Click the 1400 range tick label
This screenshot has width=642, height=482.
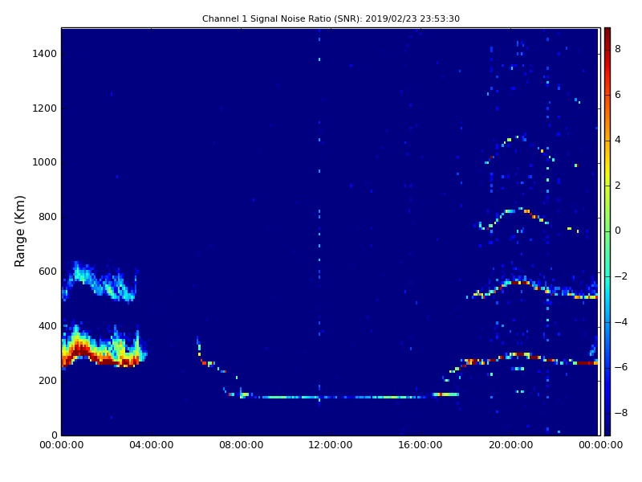[45, 54]
